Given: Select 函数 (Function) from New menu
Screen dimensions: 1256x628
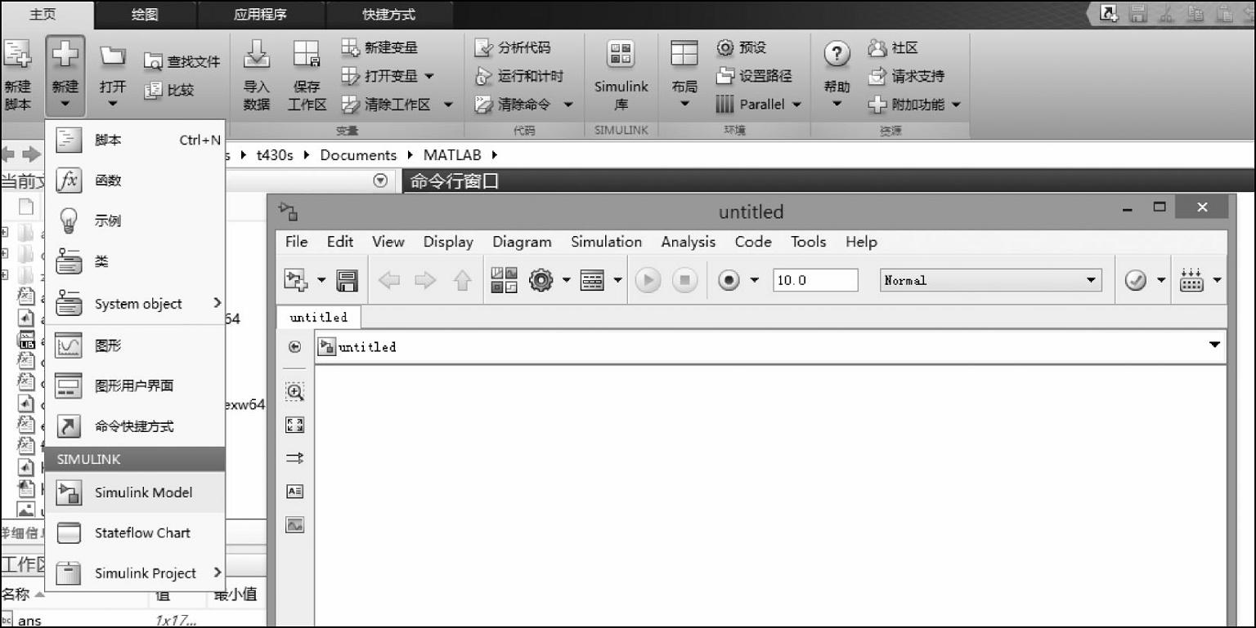Looking at the screenshot, I should coord(135,180).
